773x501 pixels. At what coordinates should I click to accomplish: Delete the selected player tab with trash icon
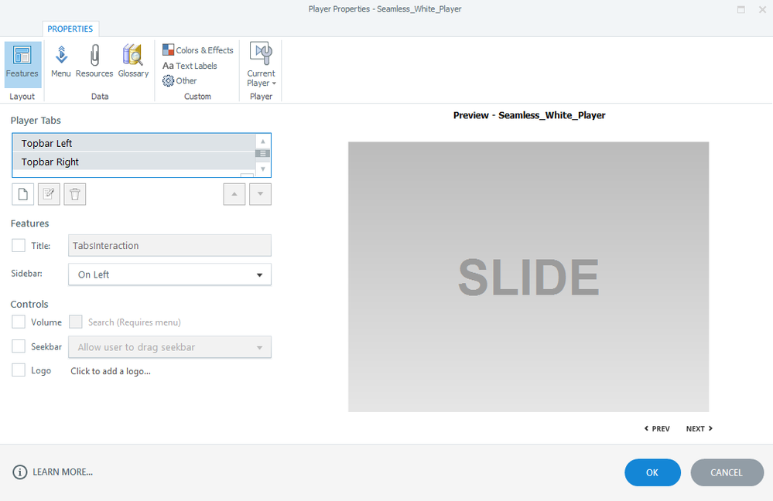tap(75, 194)
